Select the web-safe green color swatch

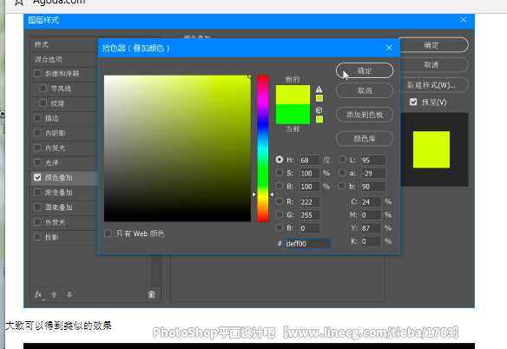coord(319,119)
